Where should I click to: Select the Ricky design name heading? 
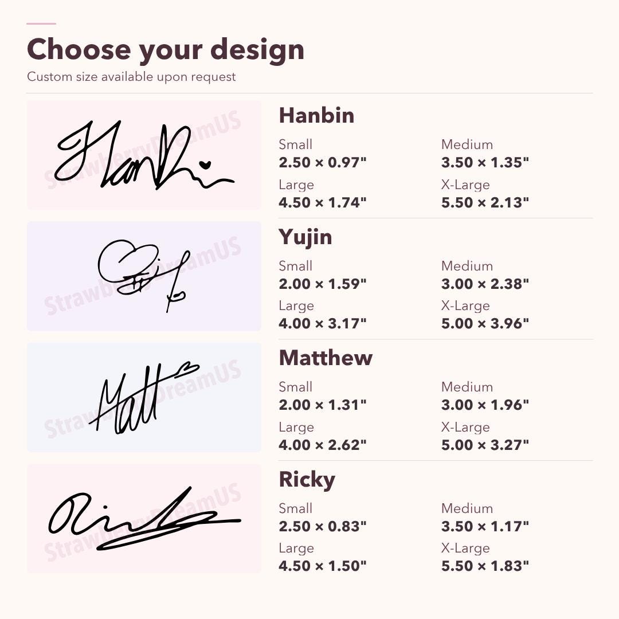pyautogui.click(x=307, y=480)
